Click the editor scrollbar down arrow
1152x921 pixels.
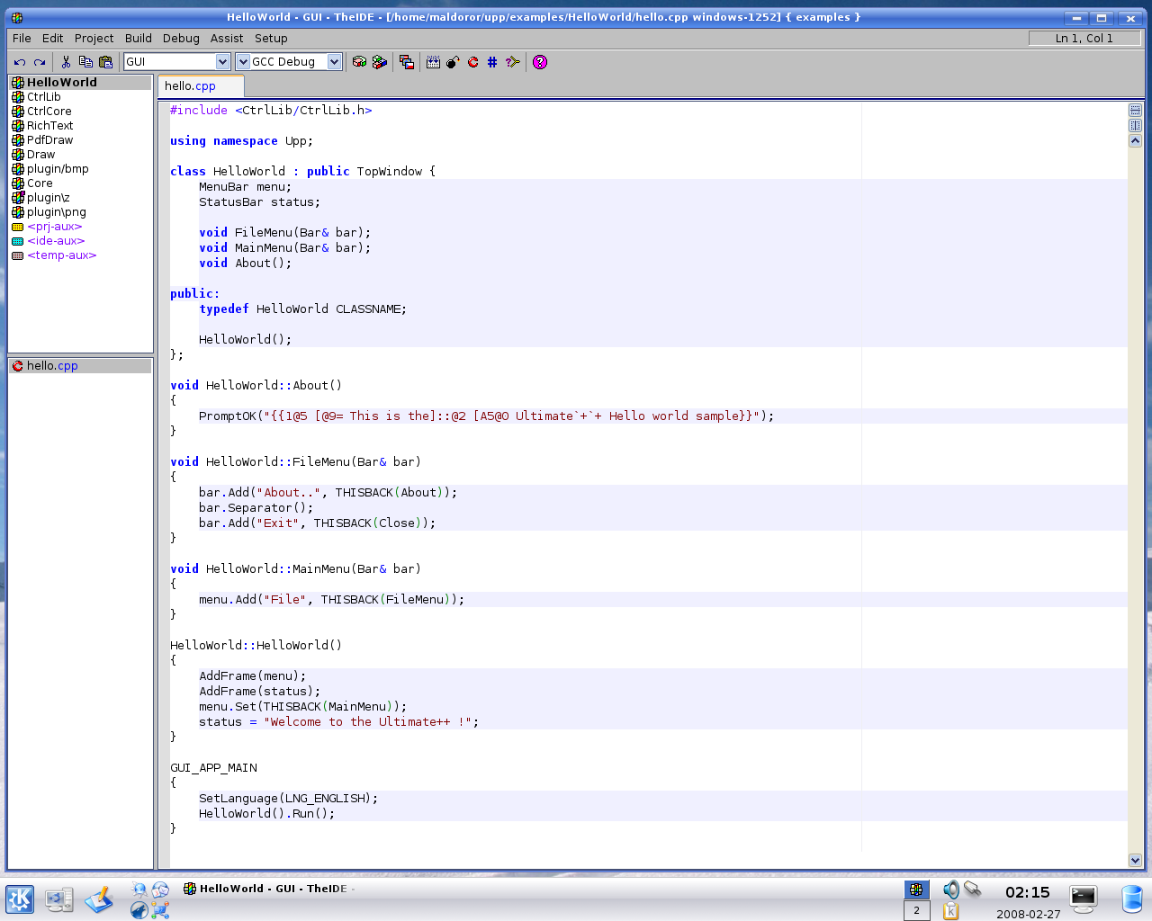[1135, 861]
